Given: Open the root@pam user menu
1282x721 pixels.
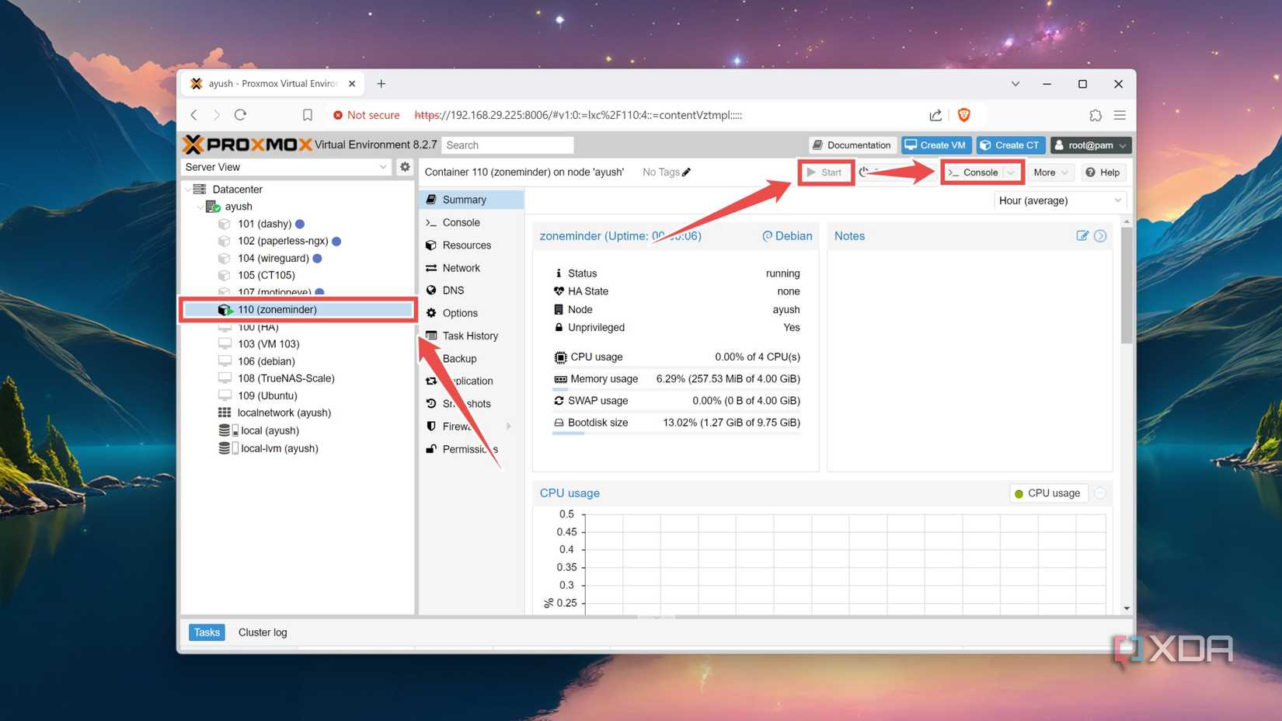Looking at the screenshot, I should [1091, 145].
